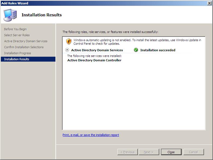
Task: Select Select Server Roles step
Action: [17, 35]
